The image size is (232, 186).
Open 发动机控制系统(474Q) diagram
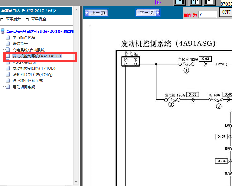pos(33,75)
